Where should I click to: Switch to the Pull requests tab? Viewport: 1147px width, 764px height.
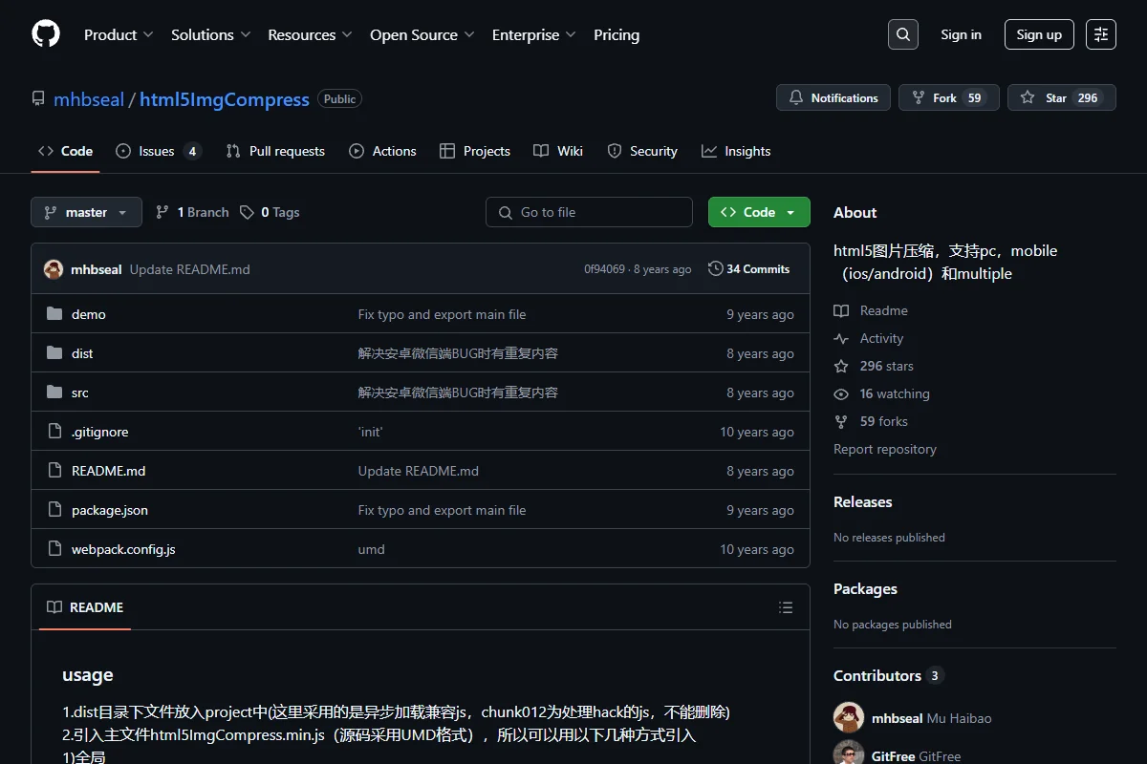tap(275, 151)
